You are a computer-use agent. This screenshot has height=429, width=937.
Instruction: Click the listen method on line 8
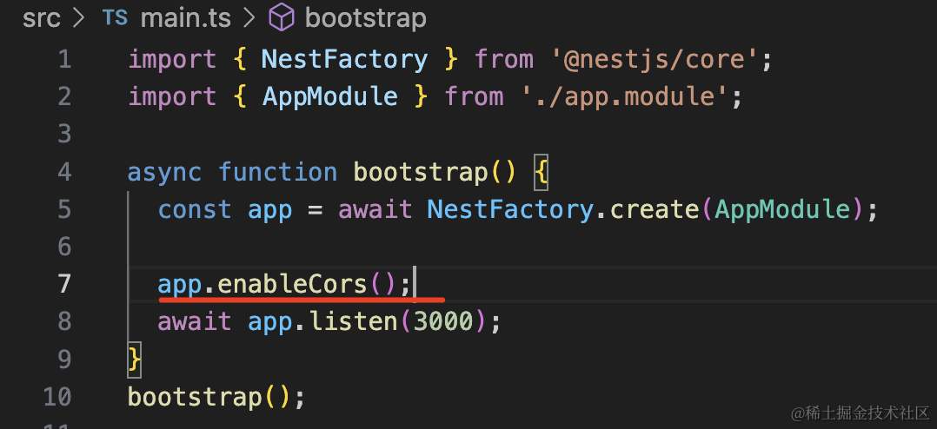pos(352,322)
